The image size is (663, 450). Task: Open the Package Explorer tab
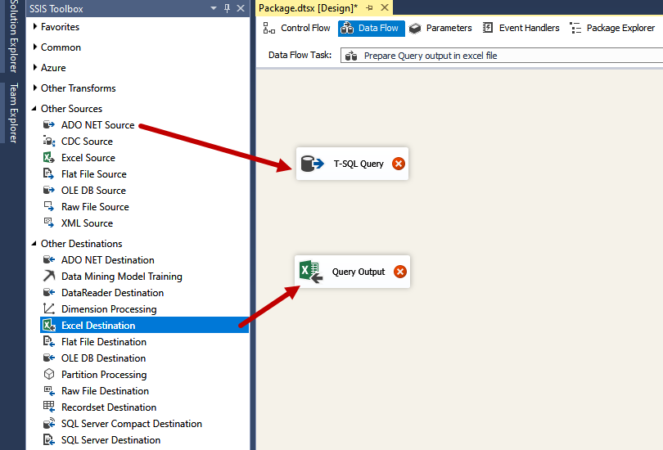coord(612,28)
